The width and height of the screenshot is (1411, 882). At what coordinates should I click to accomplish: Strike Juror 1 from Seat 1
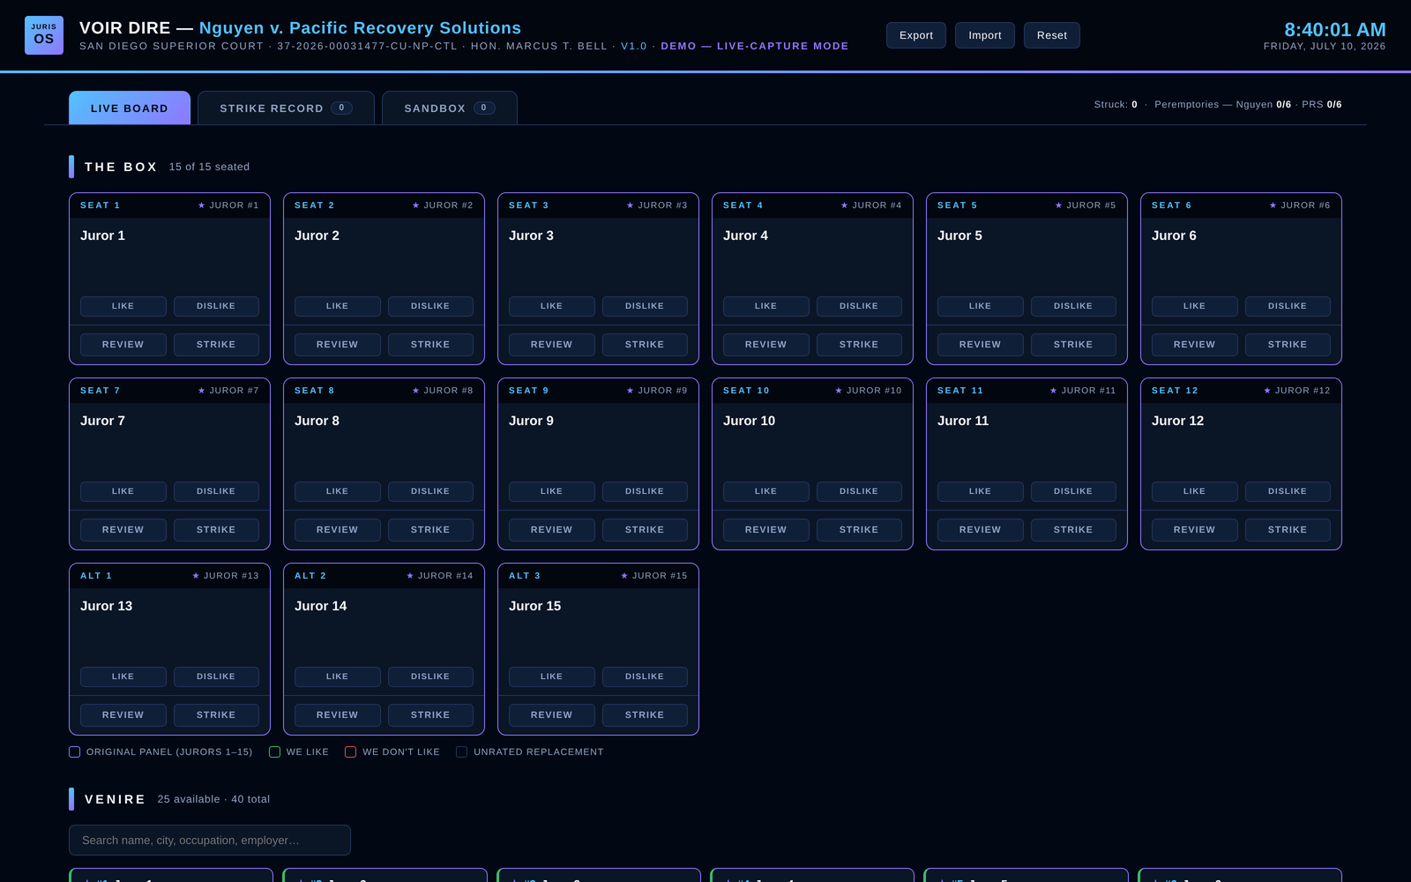click(216, 345)
